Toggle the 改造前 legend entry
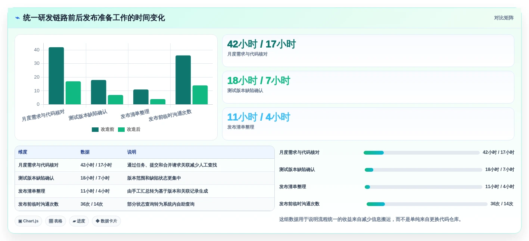The height and width of the screenshot is (241, 529). [103, 129]
